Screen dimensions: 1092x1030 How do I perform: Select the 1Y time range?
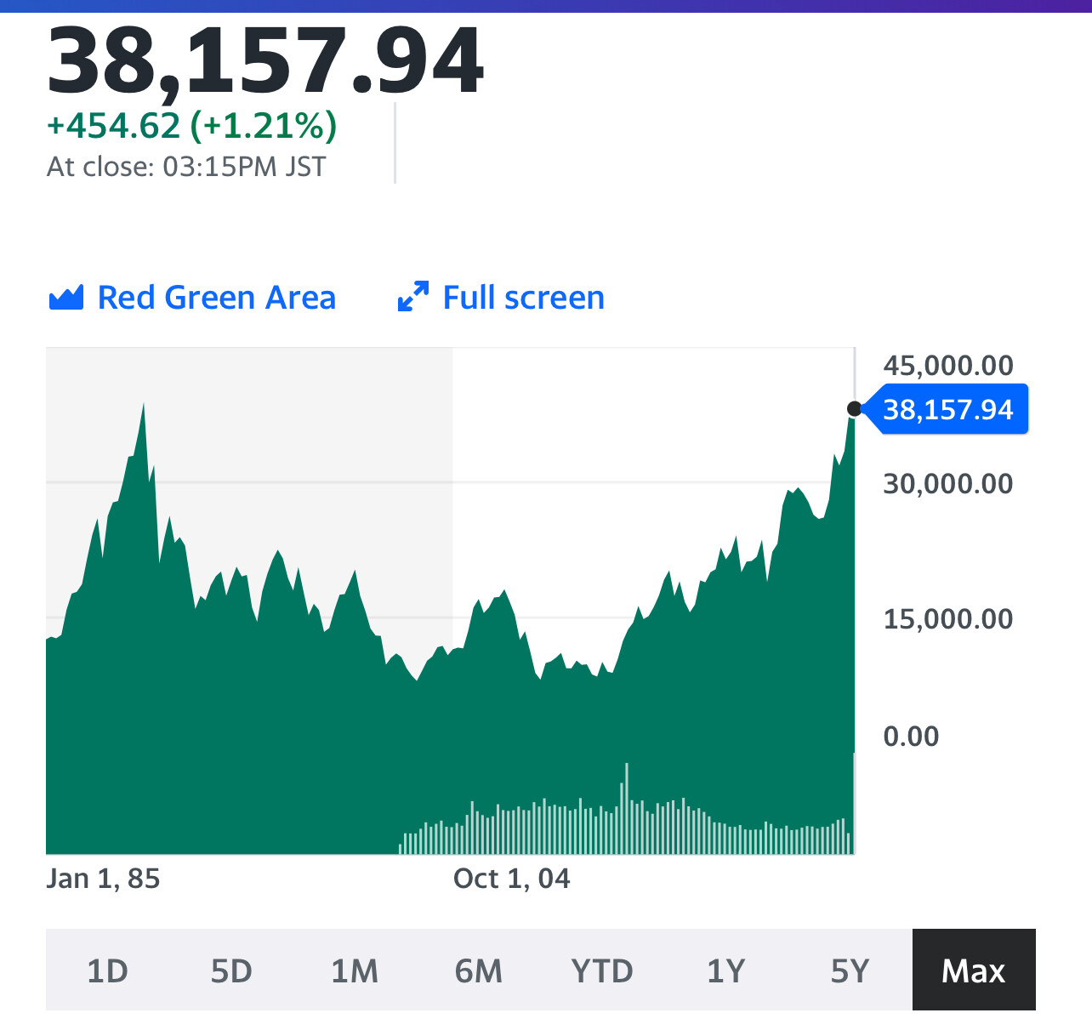coord(726,970)
